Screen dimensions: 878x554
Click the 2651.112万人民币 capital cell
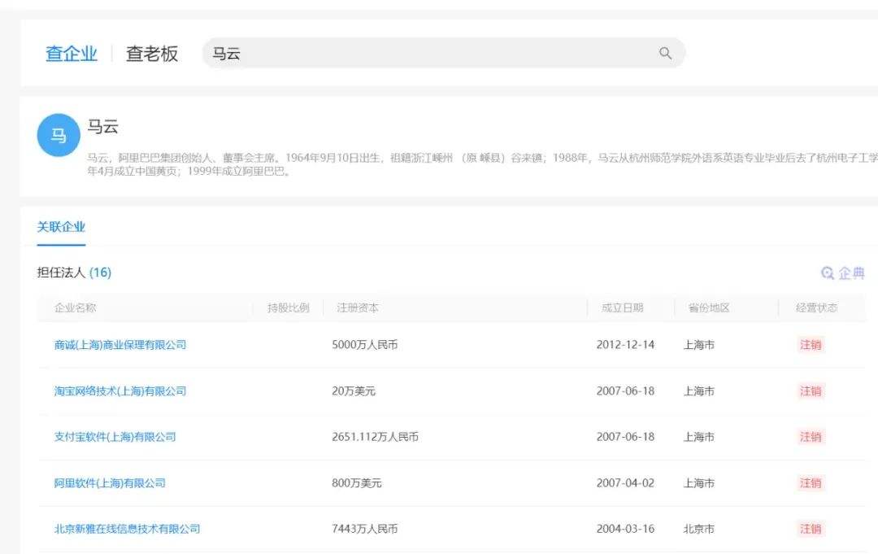pyautogui.click(x=375, y=437)
